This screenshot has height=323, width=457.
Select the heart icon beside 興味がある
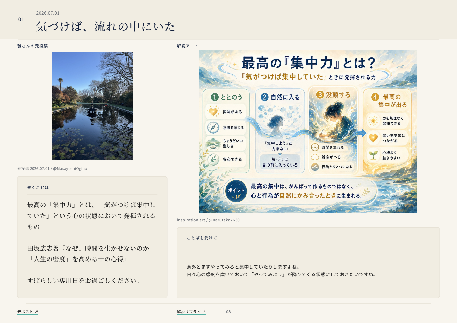point(213,112)
